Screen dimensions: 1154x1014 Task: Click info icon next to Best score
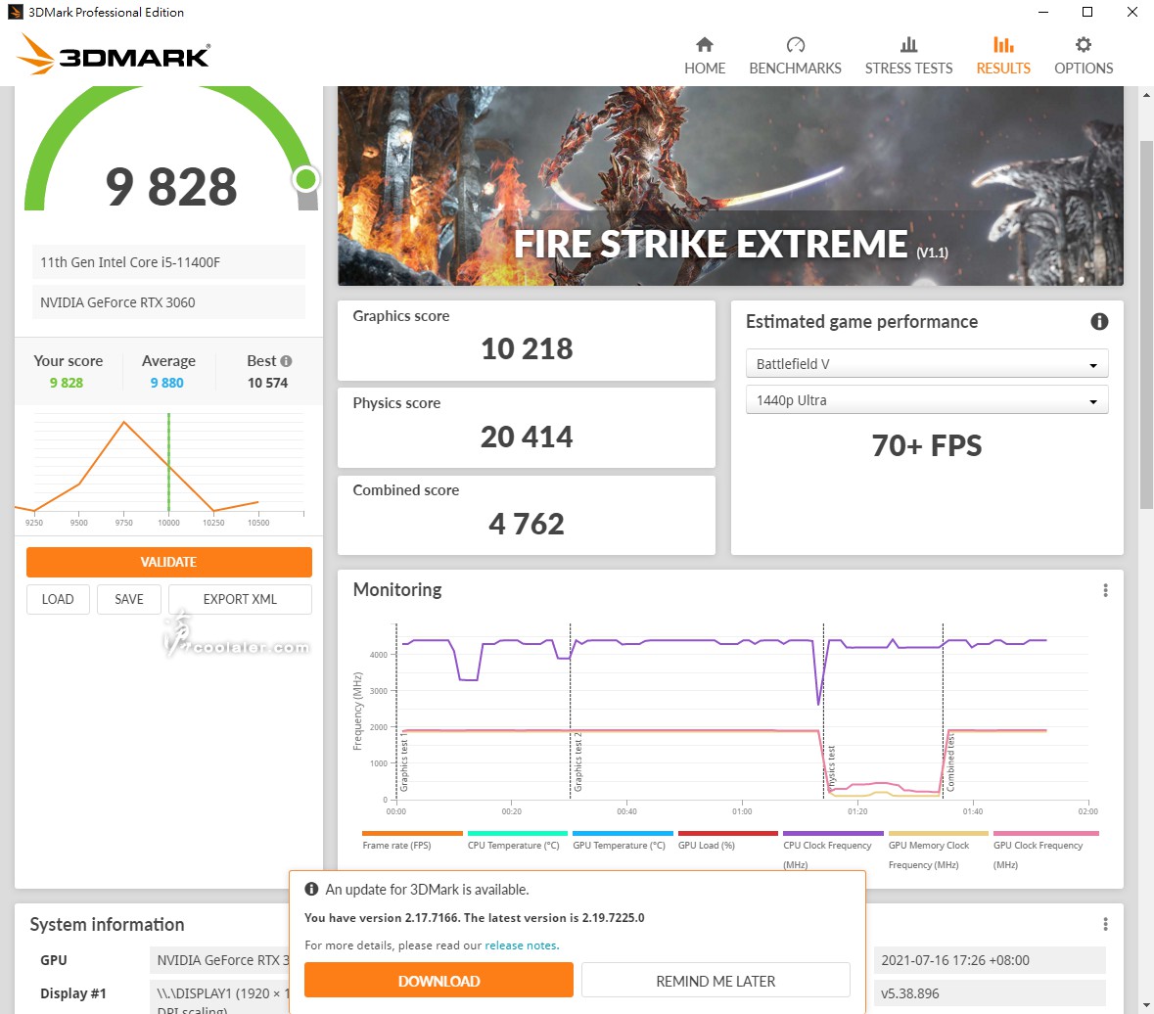click(x=286, y=361)
